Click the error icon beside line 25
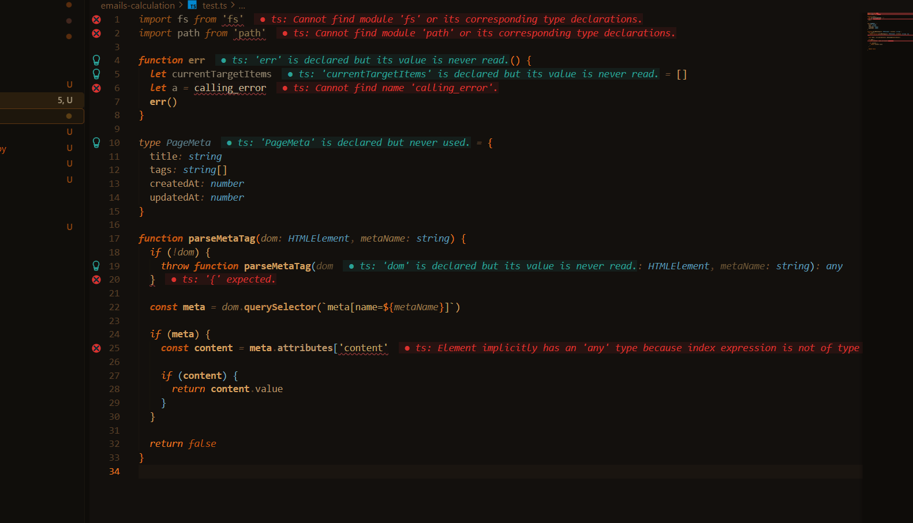The height and width of the screenshot is (523, 913). tap(96, 348)
